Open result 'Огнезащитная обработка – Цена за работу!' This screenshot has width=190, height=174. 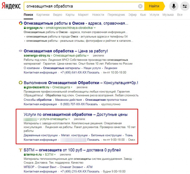click(x=66, y=51)
